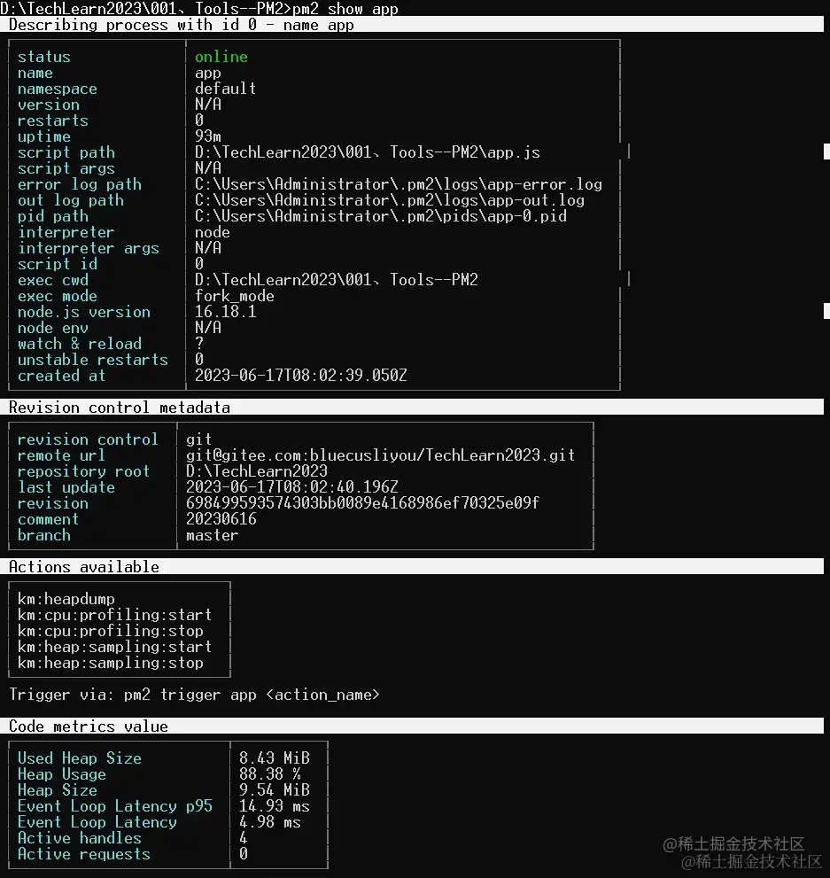Click the created at timestamp '2023-06-17T08:02:39.050Z'
The height and width of the screenshot is (878, 830).
point(300,376)
